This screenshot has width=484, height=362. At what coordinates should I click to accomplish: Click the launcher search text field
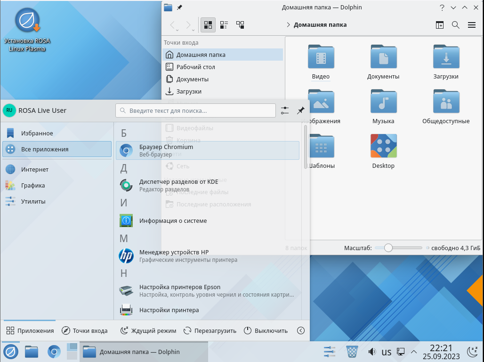click(x=195, y=111)
